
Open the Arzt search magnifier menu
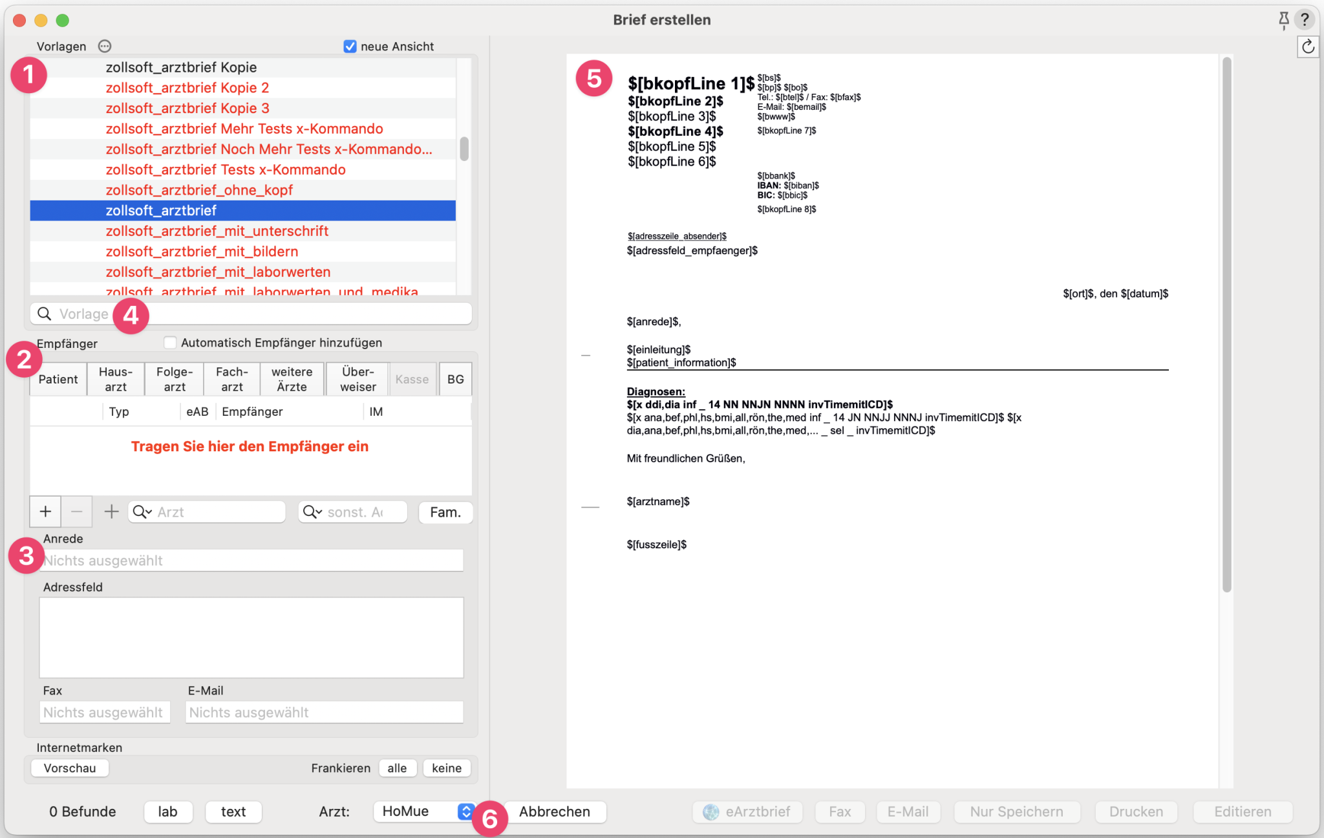tap(142, 511)
